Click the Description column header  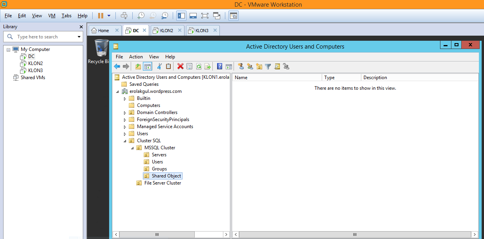point(375,78)
